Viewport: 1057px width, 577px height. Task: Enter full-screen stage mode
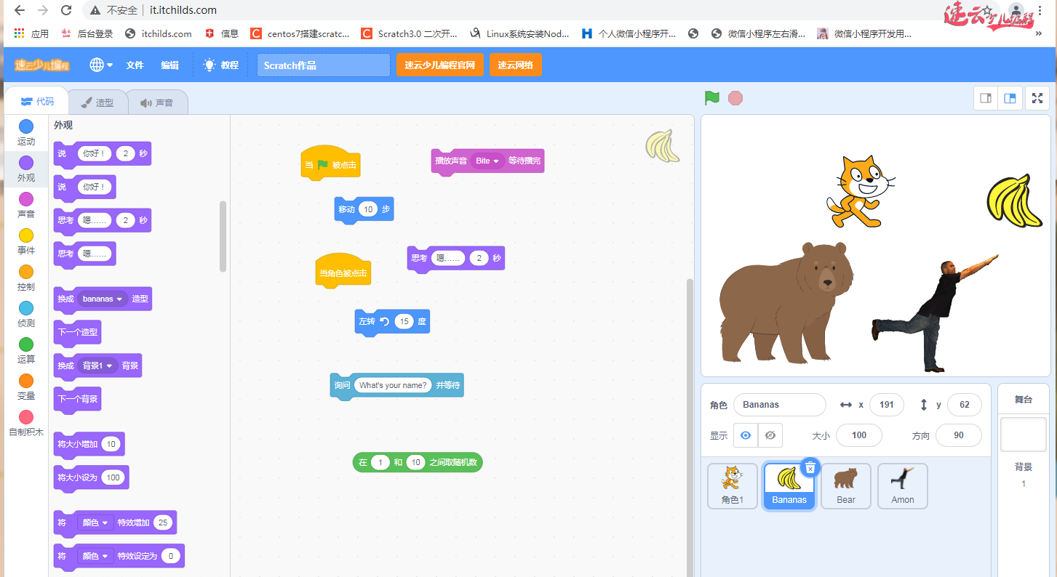[x=1037, y=98]
